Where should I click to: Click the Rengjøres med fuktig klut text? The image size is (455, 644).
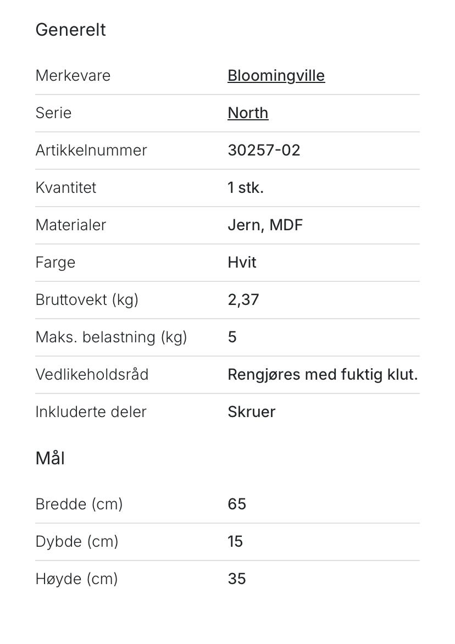[323, 375]
